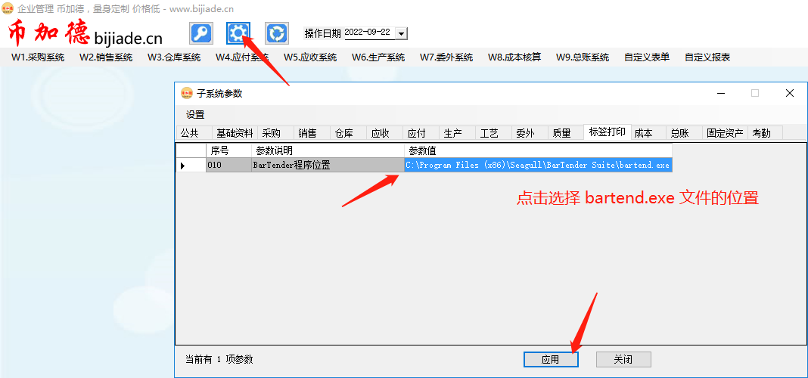Open the W6.生产系统 menu
This screenshot has width=808, height=378.
tap(378, 57)
